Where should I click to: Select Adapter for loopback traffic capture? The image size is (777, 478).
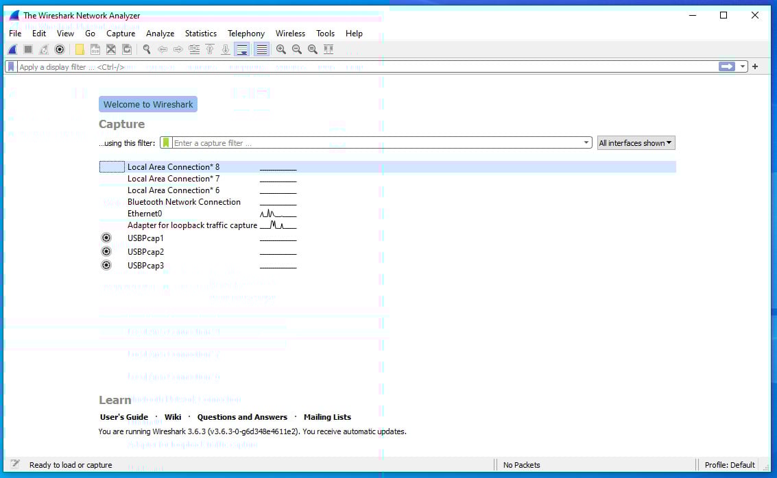pos(192,225)
